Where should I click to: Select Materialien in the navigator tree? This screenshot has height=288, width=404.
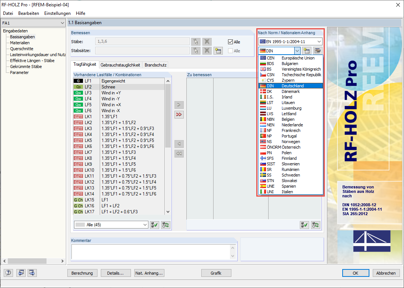pyautogui.click(x=20, y=43)
